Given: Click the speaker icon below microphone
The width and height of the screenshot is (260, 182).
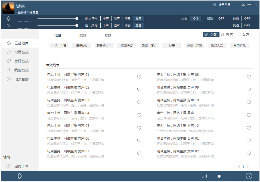Looking at the screenshot, I should [8, 25].
